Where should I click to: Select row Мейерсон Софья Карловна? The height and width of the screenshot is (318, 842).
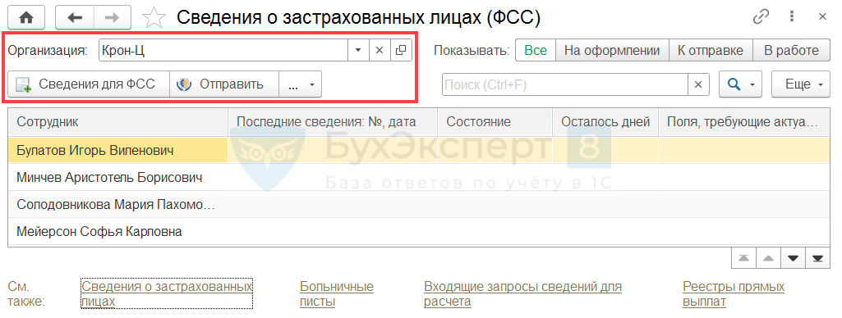coord(420,232)
